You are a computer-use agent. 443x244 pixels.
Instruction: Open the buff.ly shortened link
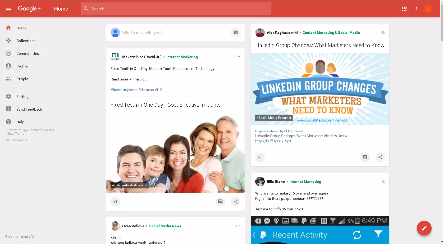coord(273,141)
